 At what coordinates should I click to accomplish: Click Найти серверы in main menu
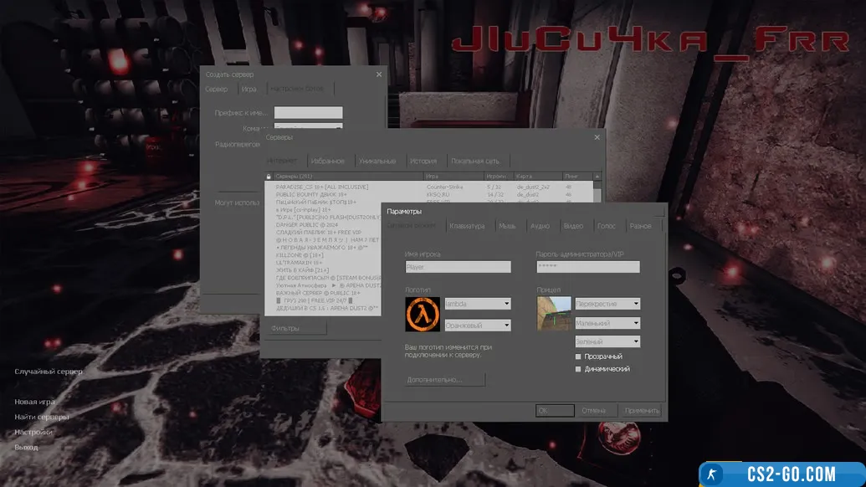pyautogui.click(x=42, y=417)
